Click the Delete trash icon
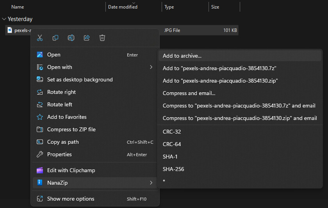The height and width of the screenshot is (208, 328). (x=102, y=38)
